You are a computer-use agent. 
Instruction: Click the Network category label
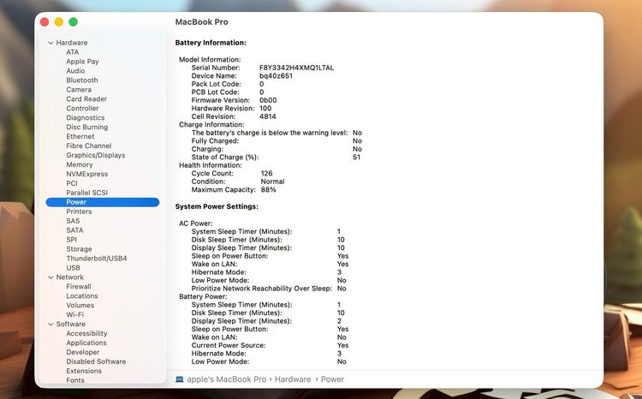click(x=69, y=277)
